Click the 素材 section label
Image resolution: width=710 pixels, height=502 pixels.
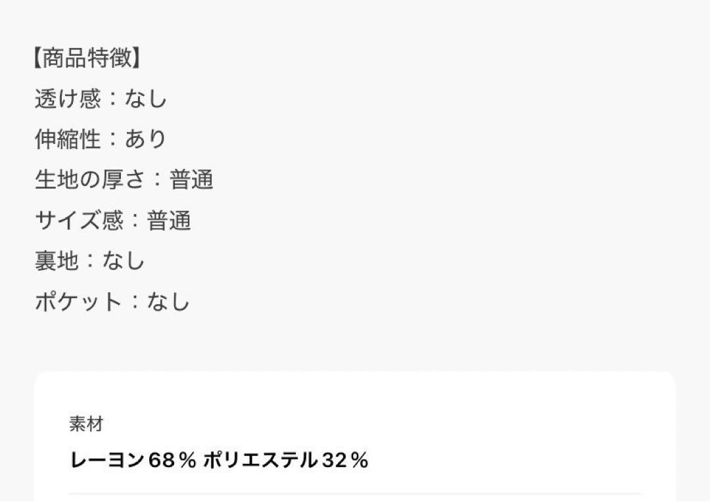tap(86, 424)
